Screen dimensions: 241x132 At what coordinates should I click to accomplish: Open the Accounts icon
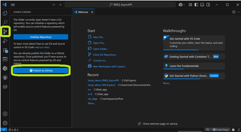(5, 114)
